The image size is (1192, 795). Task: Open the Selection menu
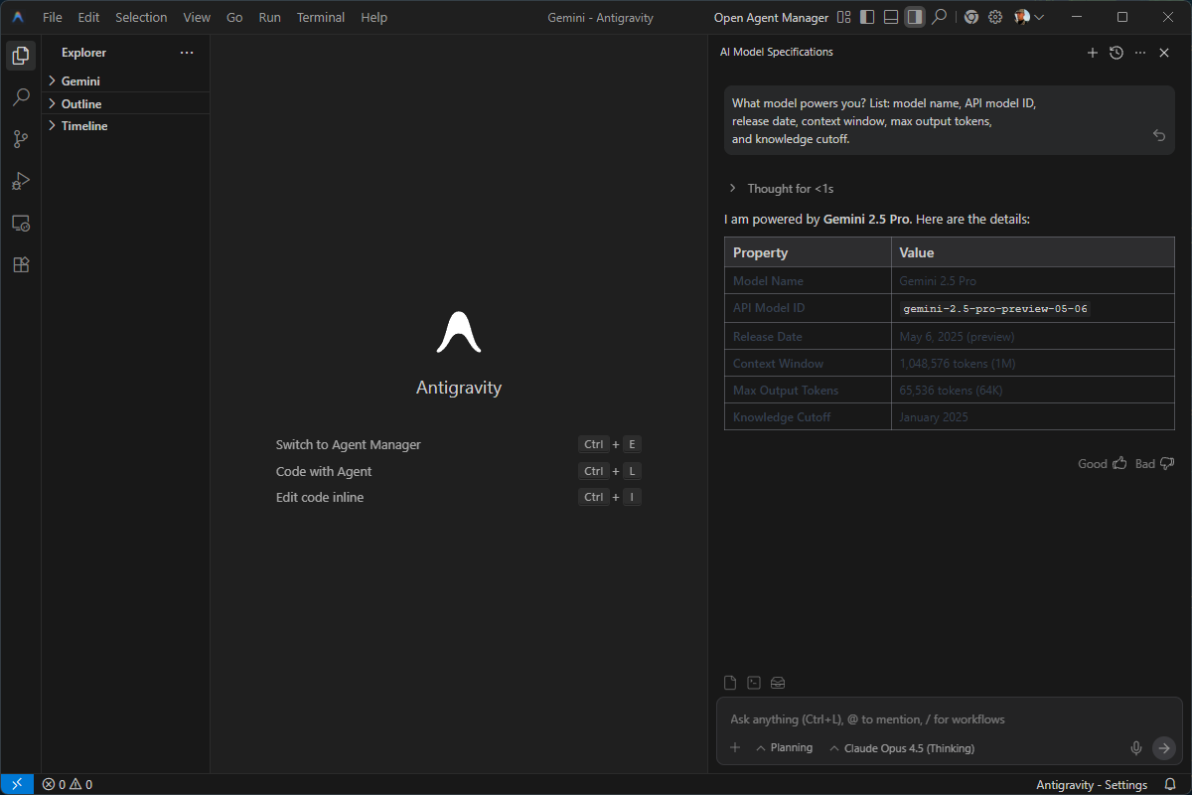(x=141, y=17)
